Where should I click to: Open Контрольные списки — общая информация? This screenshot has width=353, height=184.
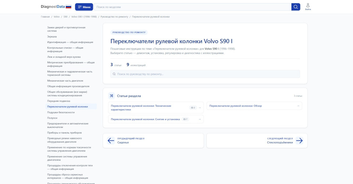(71, 50)
